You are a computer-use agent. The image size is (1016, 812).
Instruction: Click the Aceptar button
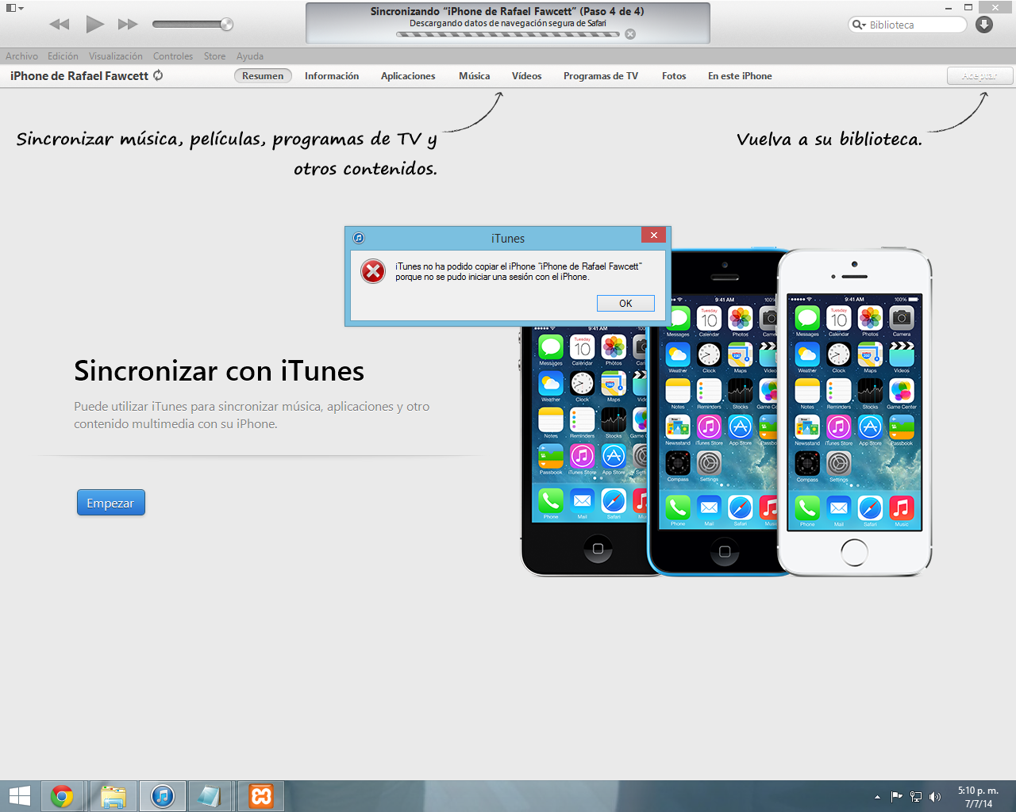coord(979,76)
